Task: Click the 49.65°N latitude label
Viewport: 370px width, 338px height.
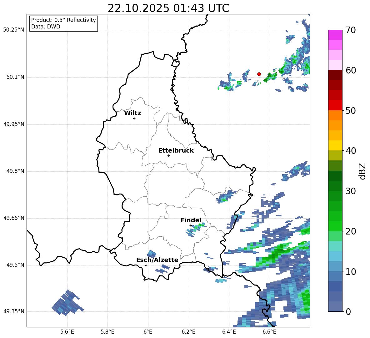Action: [14, 218]
